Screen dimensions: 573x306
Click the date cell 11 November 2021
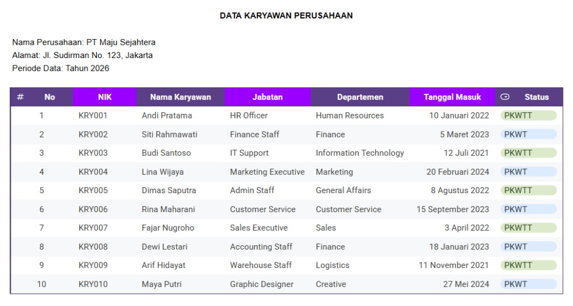pos(454,265)
